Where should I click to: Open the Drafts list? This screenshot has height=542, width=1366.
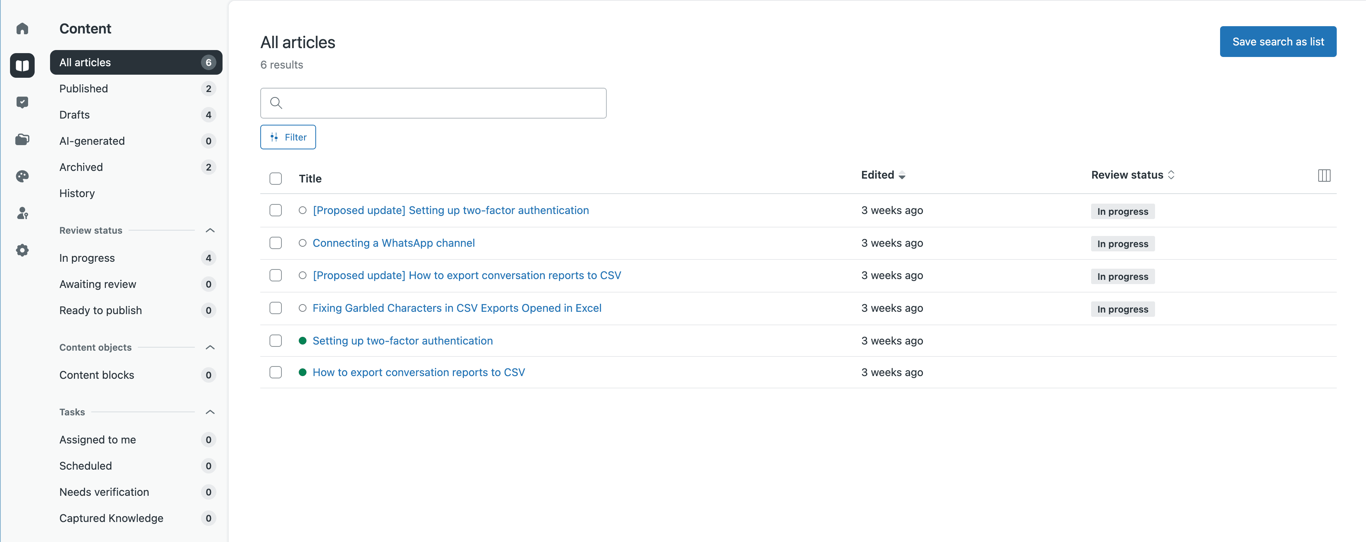tap(136, 115)
